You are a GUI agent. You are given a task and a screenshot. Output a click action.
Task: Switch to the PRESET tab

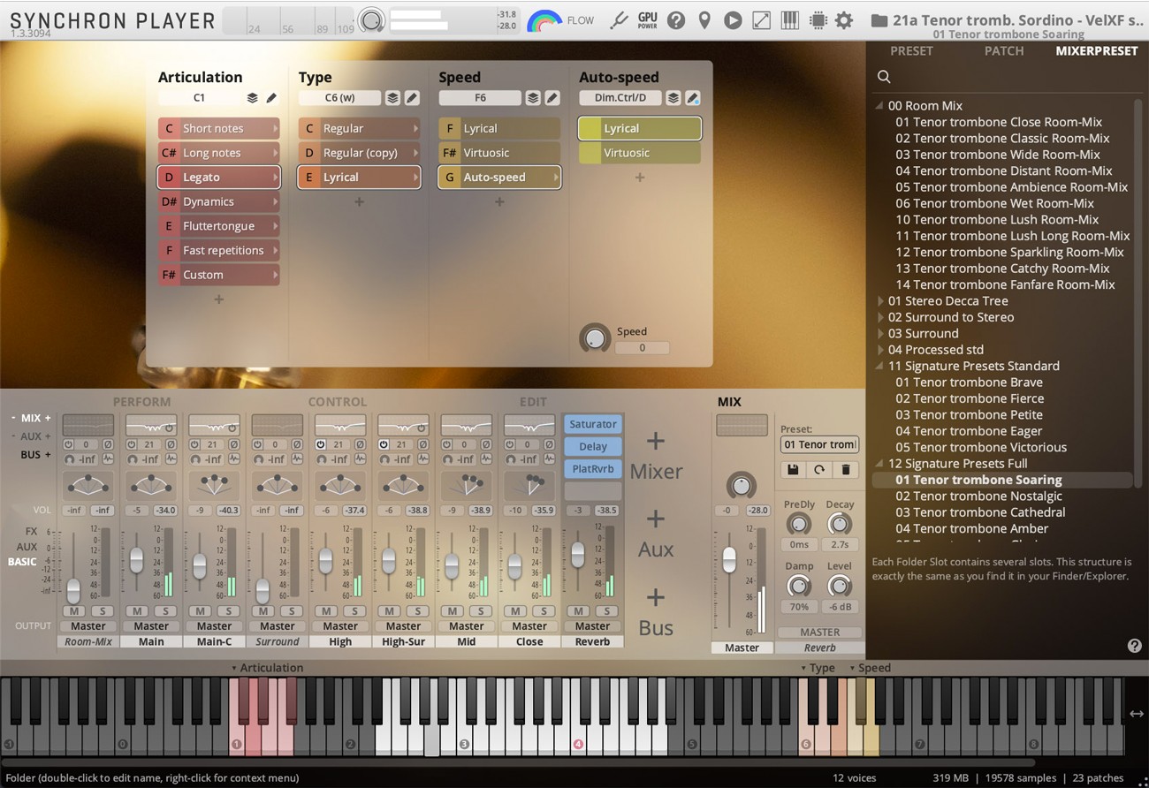click(x=911, y=51)
